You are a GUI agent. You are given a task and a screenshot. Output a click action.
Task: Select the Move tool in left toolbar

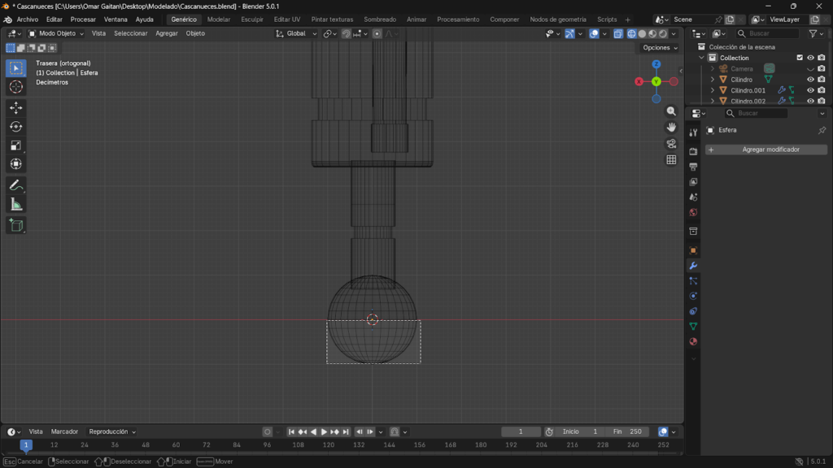pos(15,107)
